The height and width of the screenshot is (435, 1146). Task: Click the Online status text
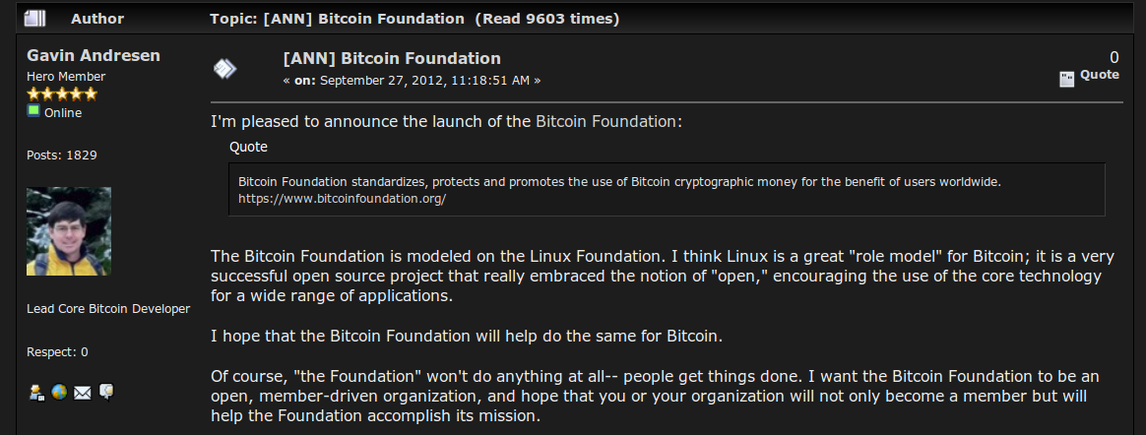coord(63,112)
